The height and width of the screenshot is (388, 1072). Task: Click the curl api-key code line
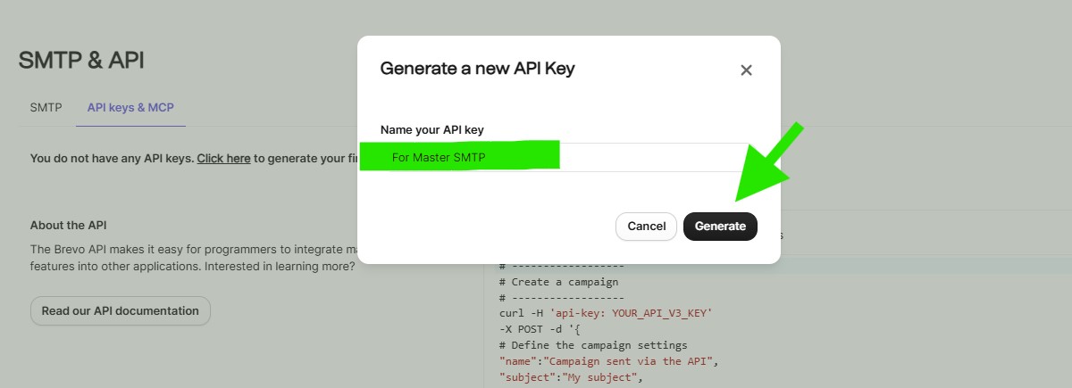[605, 313]
